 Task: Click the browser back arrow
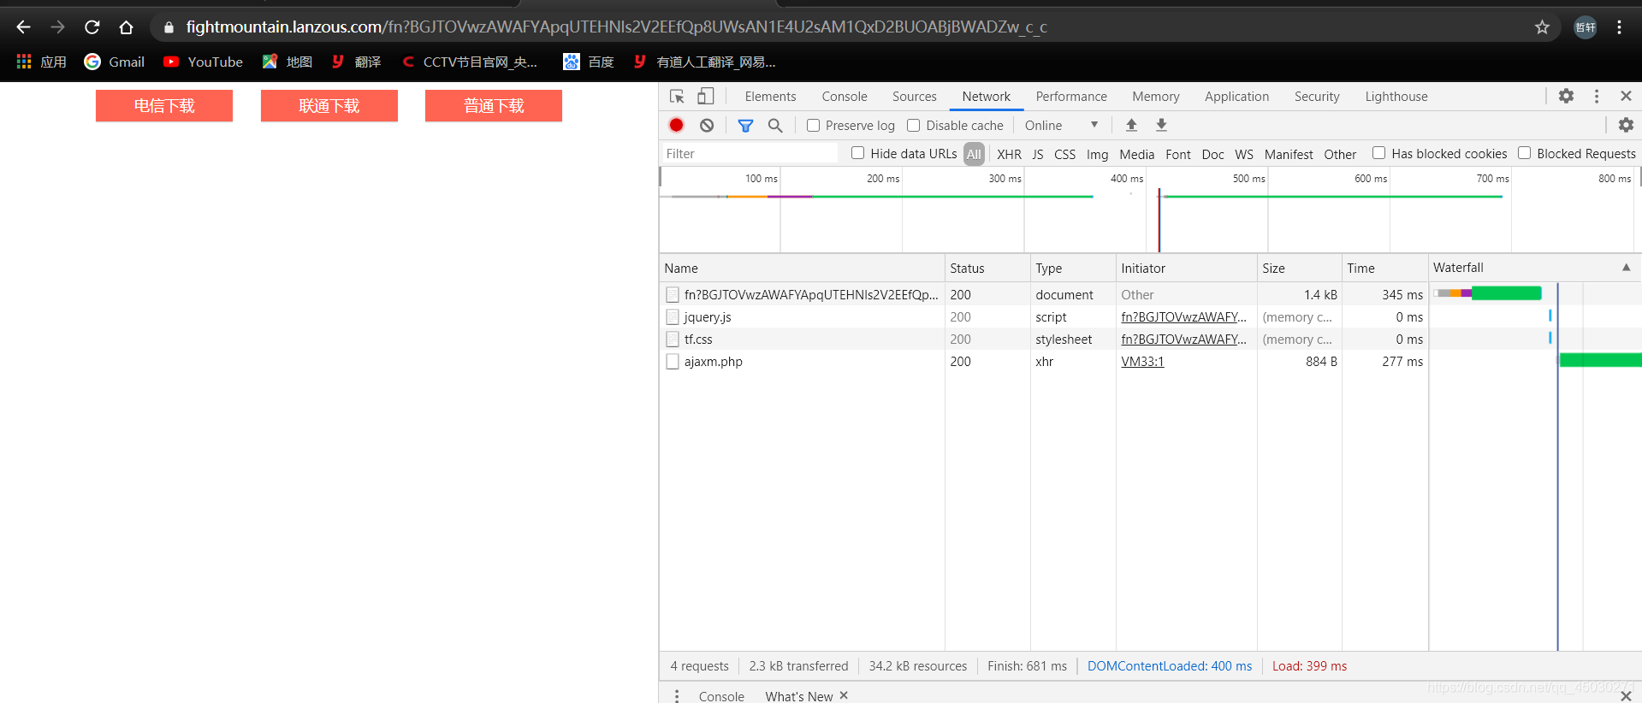23,27
